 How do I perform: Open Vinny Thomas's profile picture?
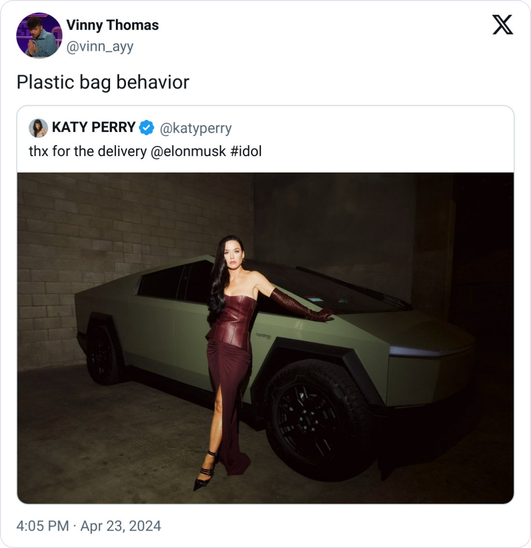coord(39,36)
